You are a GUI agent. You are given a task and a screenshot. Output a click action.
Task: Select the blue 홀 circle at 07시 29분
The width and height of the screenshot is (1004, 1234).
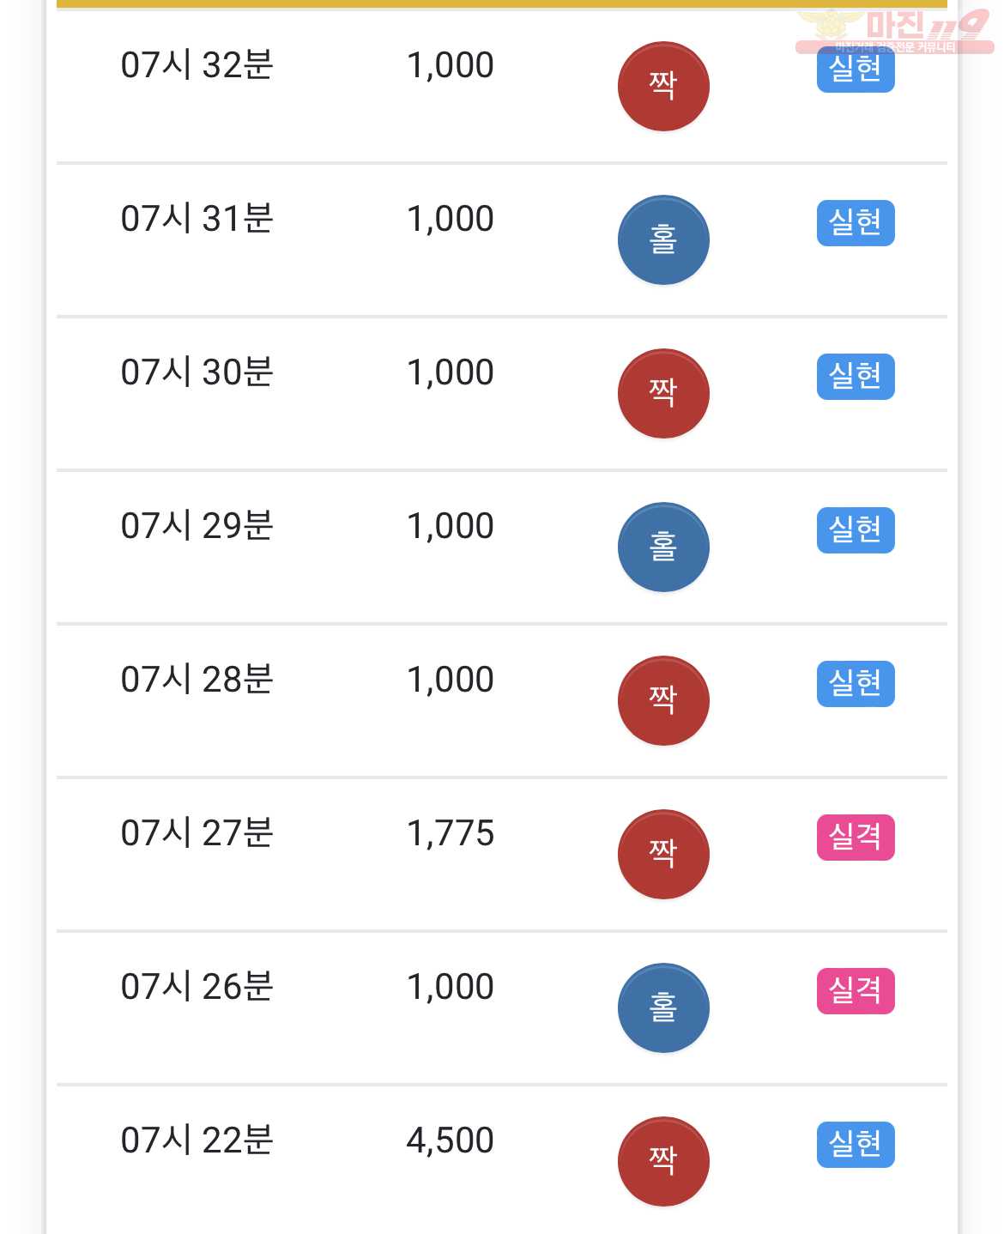coord(663,547)
